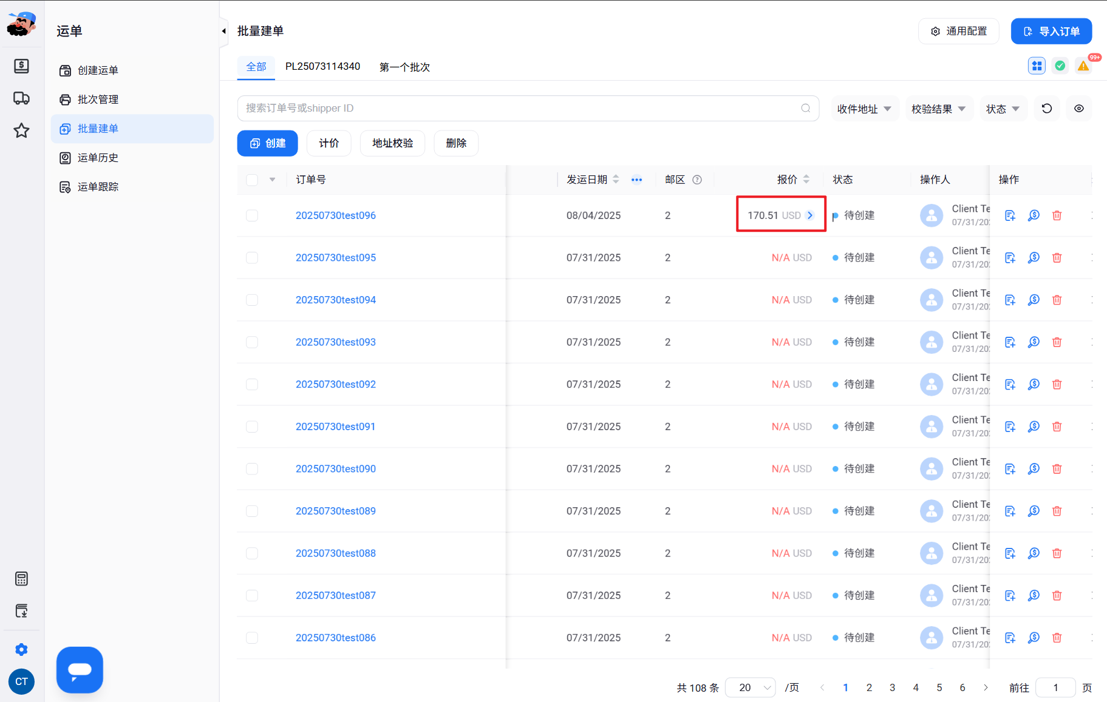The height and width of the screenshot is (702, 1107).
Task: Open the blue settings gear in left rail
Action: 21,650
